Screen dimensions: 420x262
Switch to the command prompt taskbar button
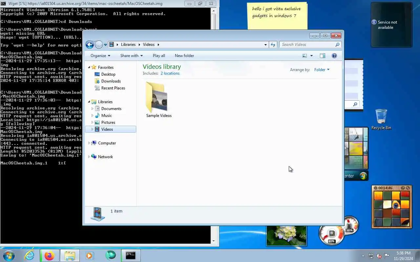coord(131,255)
